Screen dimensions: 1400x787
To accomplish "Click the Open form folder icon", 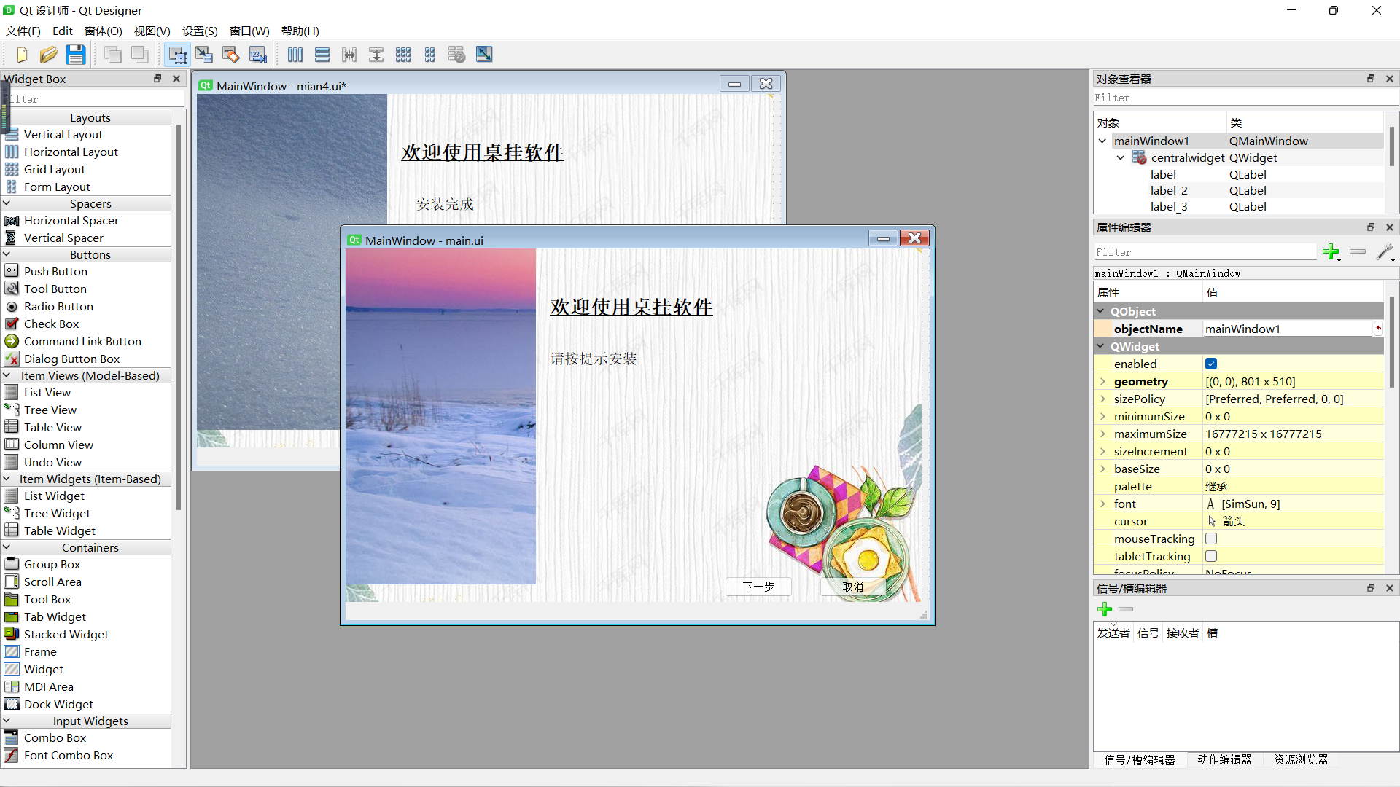I will 49,55.
